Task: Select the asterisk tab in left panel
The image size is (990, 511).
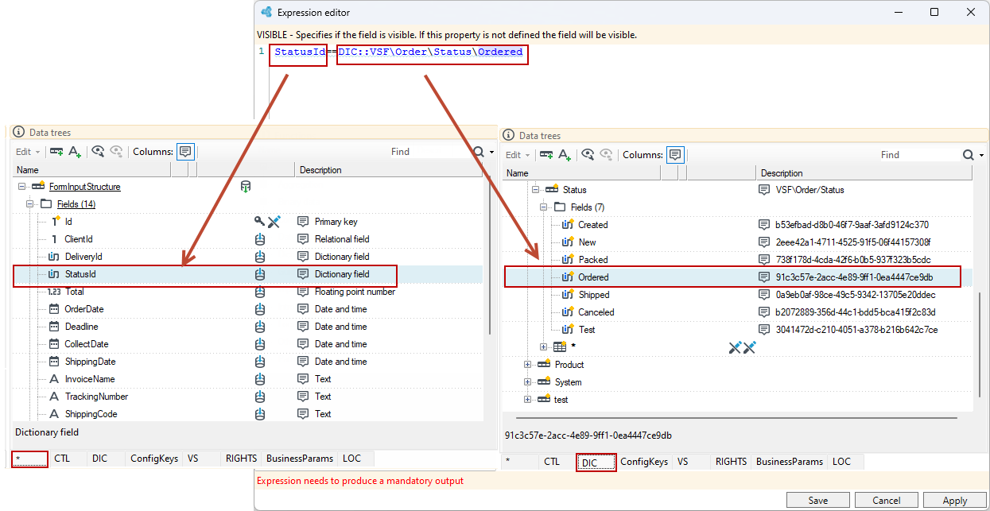Action: click(30, 459)
